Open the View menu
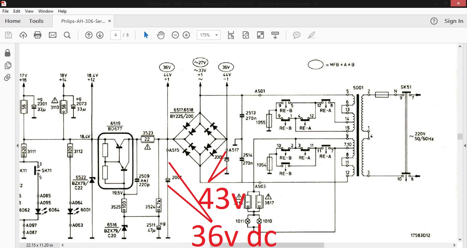 tap(29, 11)
